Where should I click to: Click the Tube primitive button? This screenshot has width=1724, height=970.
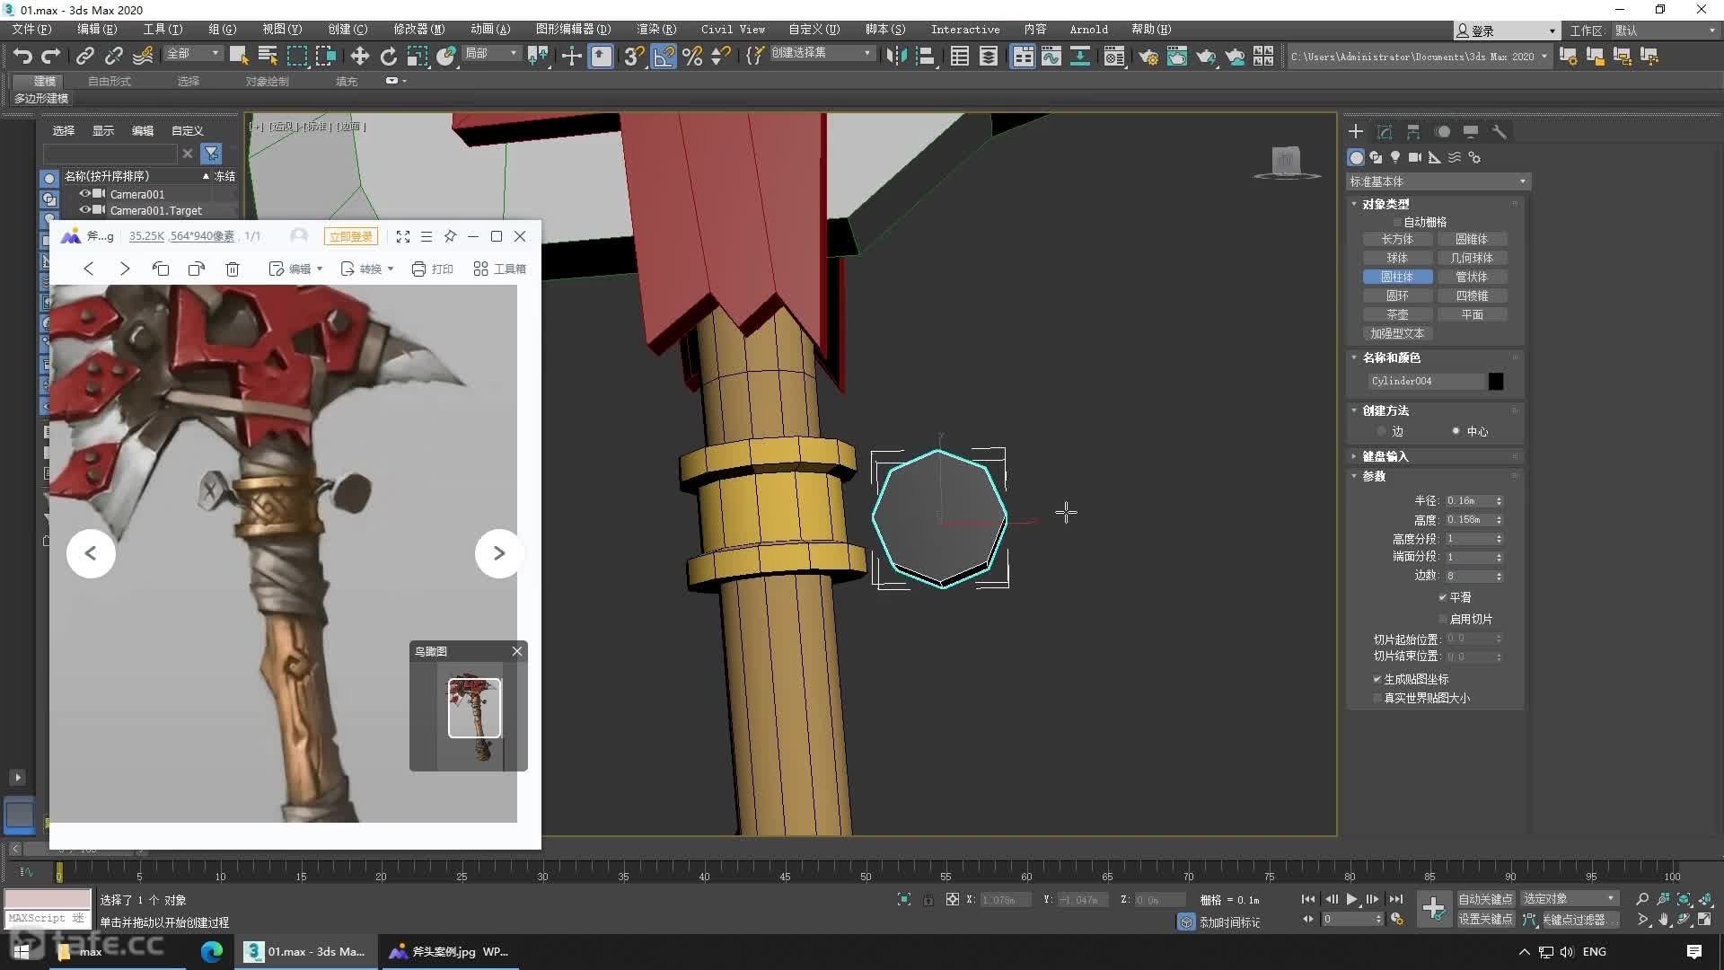(x=1472, y=277)
